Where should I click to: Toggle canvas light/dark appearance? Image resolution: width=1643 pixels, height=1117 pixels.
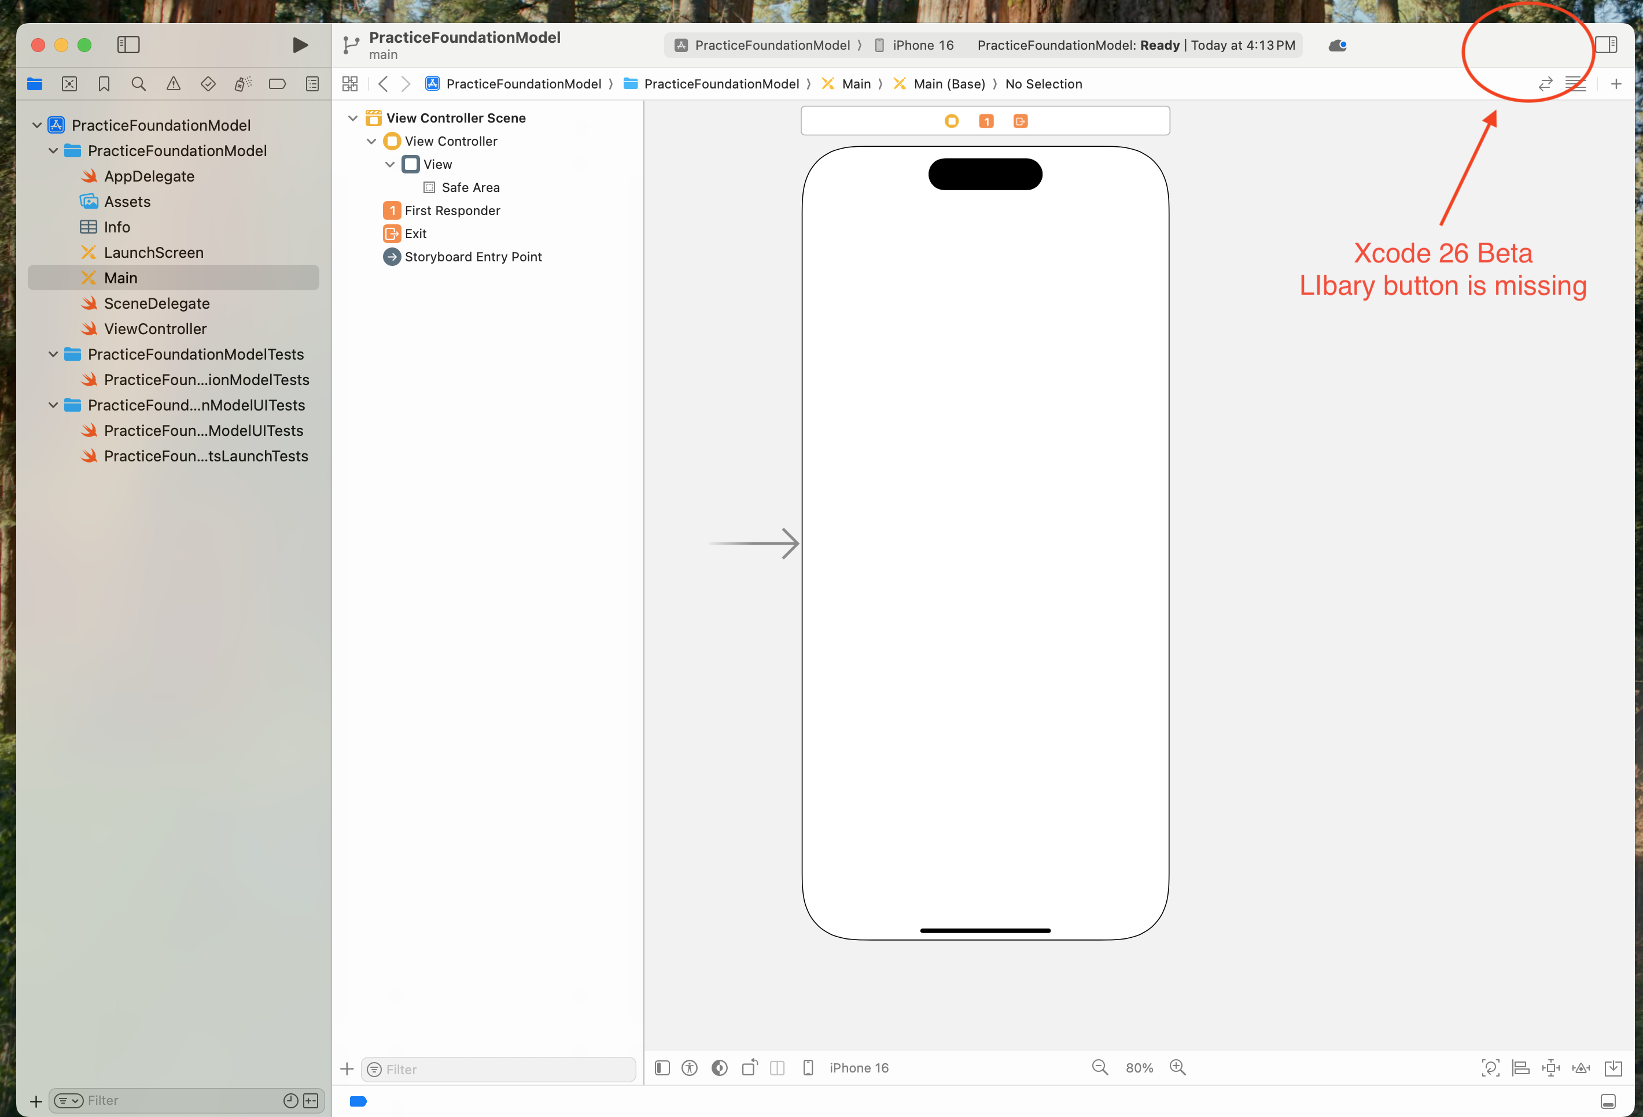coord(720,1067)
